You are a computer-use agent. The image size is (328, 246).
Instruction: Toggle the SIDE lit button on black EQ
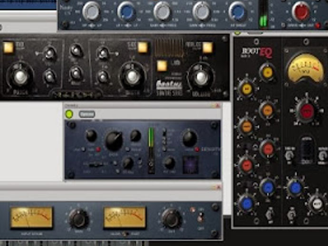pos(143,47)
